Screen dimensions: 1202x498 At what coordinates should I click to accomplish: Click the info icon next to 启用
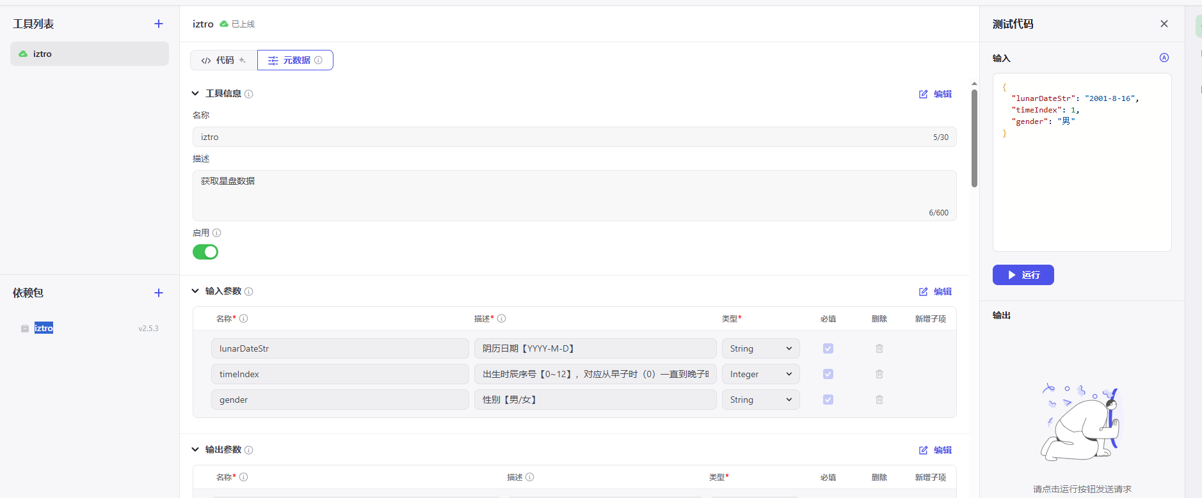[217, 233]
